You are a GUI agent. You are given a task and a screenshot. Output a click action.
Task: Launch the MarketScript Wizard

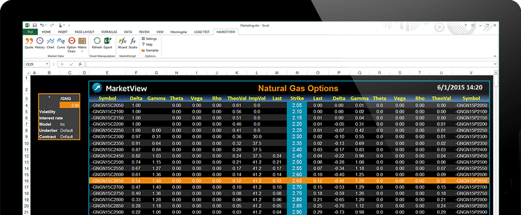pos(122,43)
